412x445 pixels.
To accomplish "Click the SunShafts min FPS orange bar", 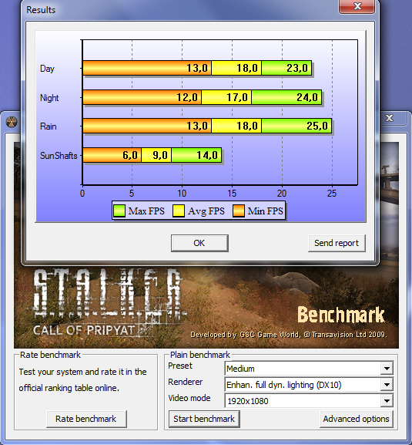I will pyautogui.click(x=112, y=155).
